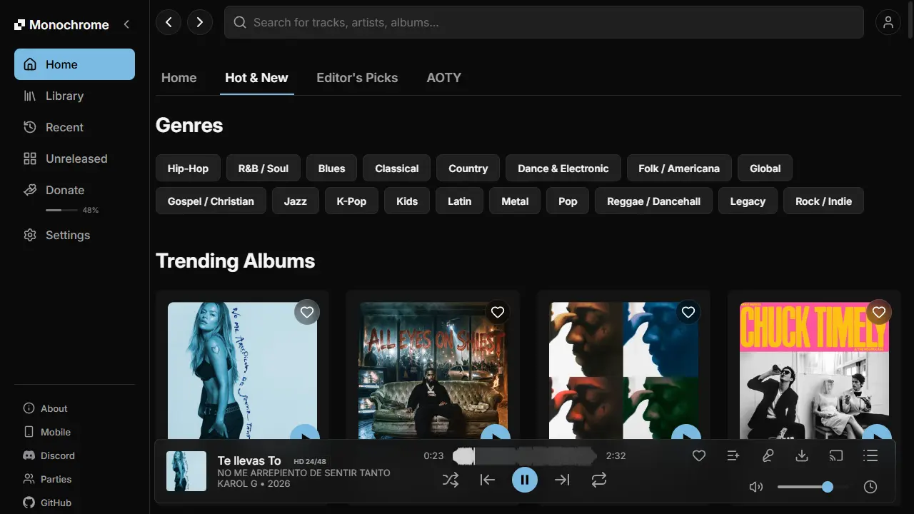Mute the volume speaker icon

coord(756,487)
